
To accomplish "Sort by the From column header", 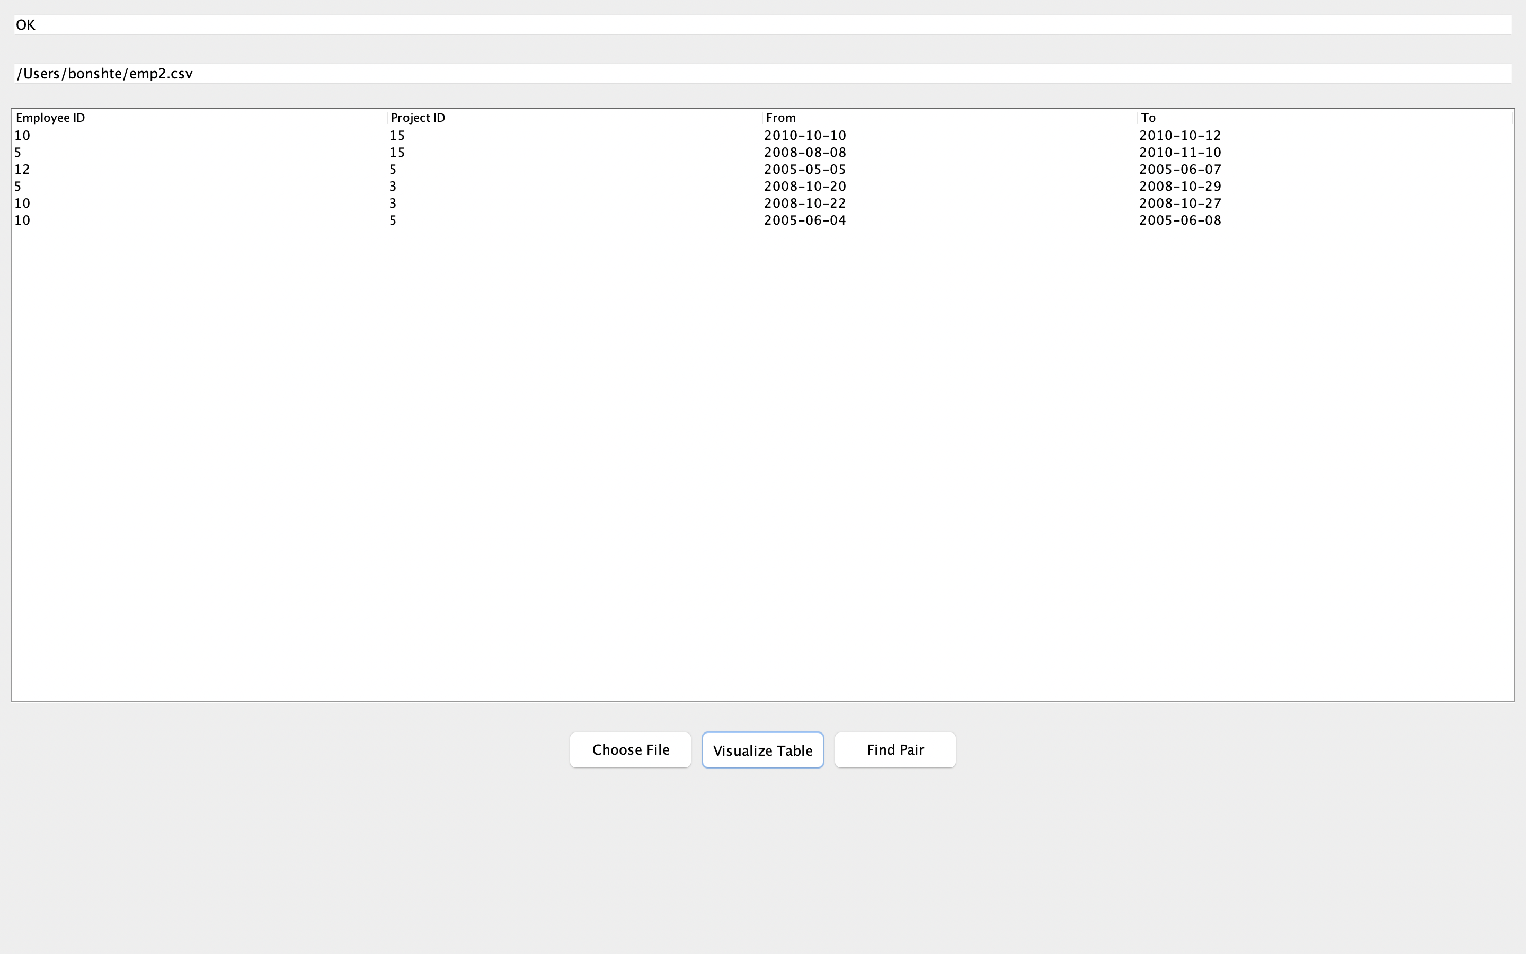I will [780, 117].
